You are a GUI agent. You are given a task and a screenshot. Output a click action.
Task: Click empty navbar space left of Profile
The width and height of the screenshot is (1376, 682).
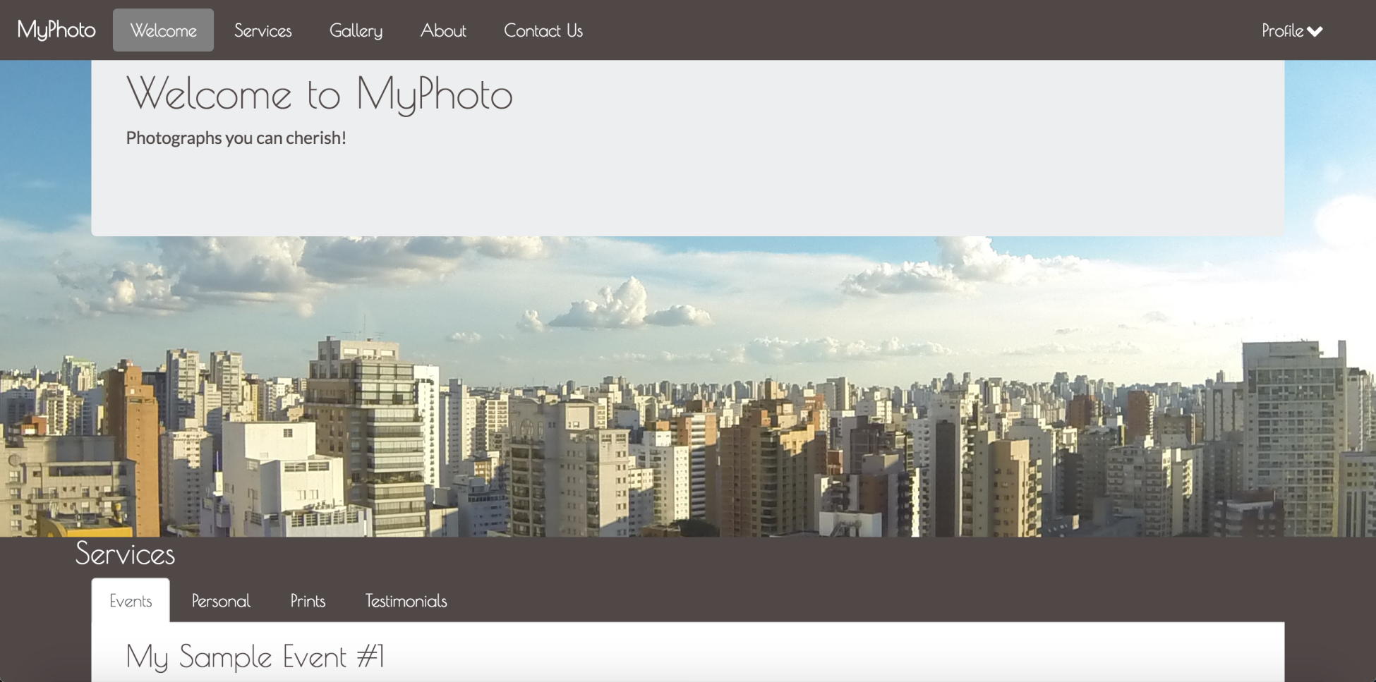pos(917,30)
